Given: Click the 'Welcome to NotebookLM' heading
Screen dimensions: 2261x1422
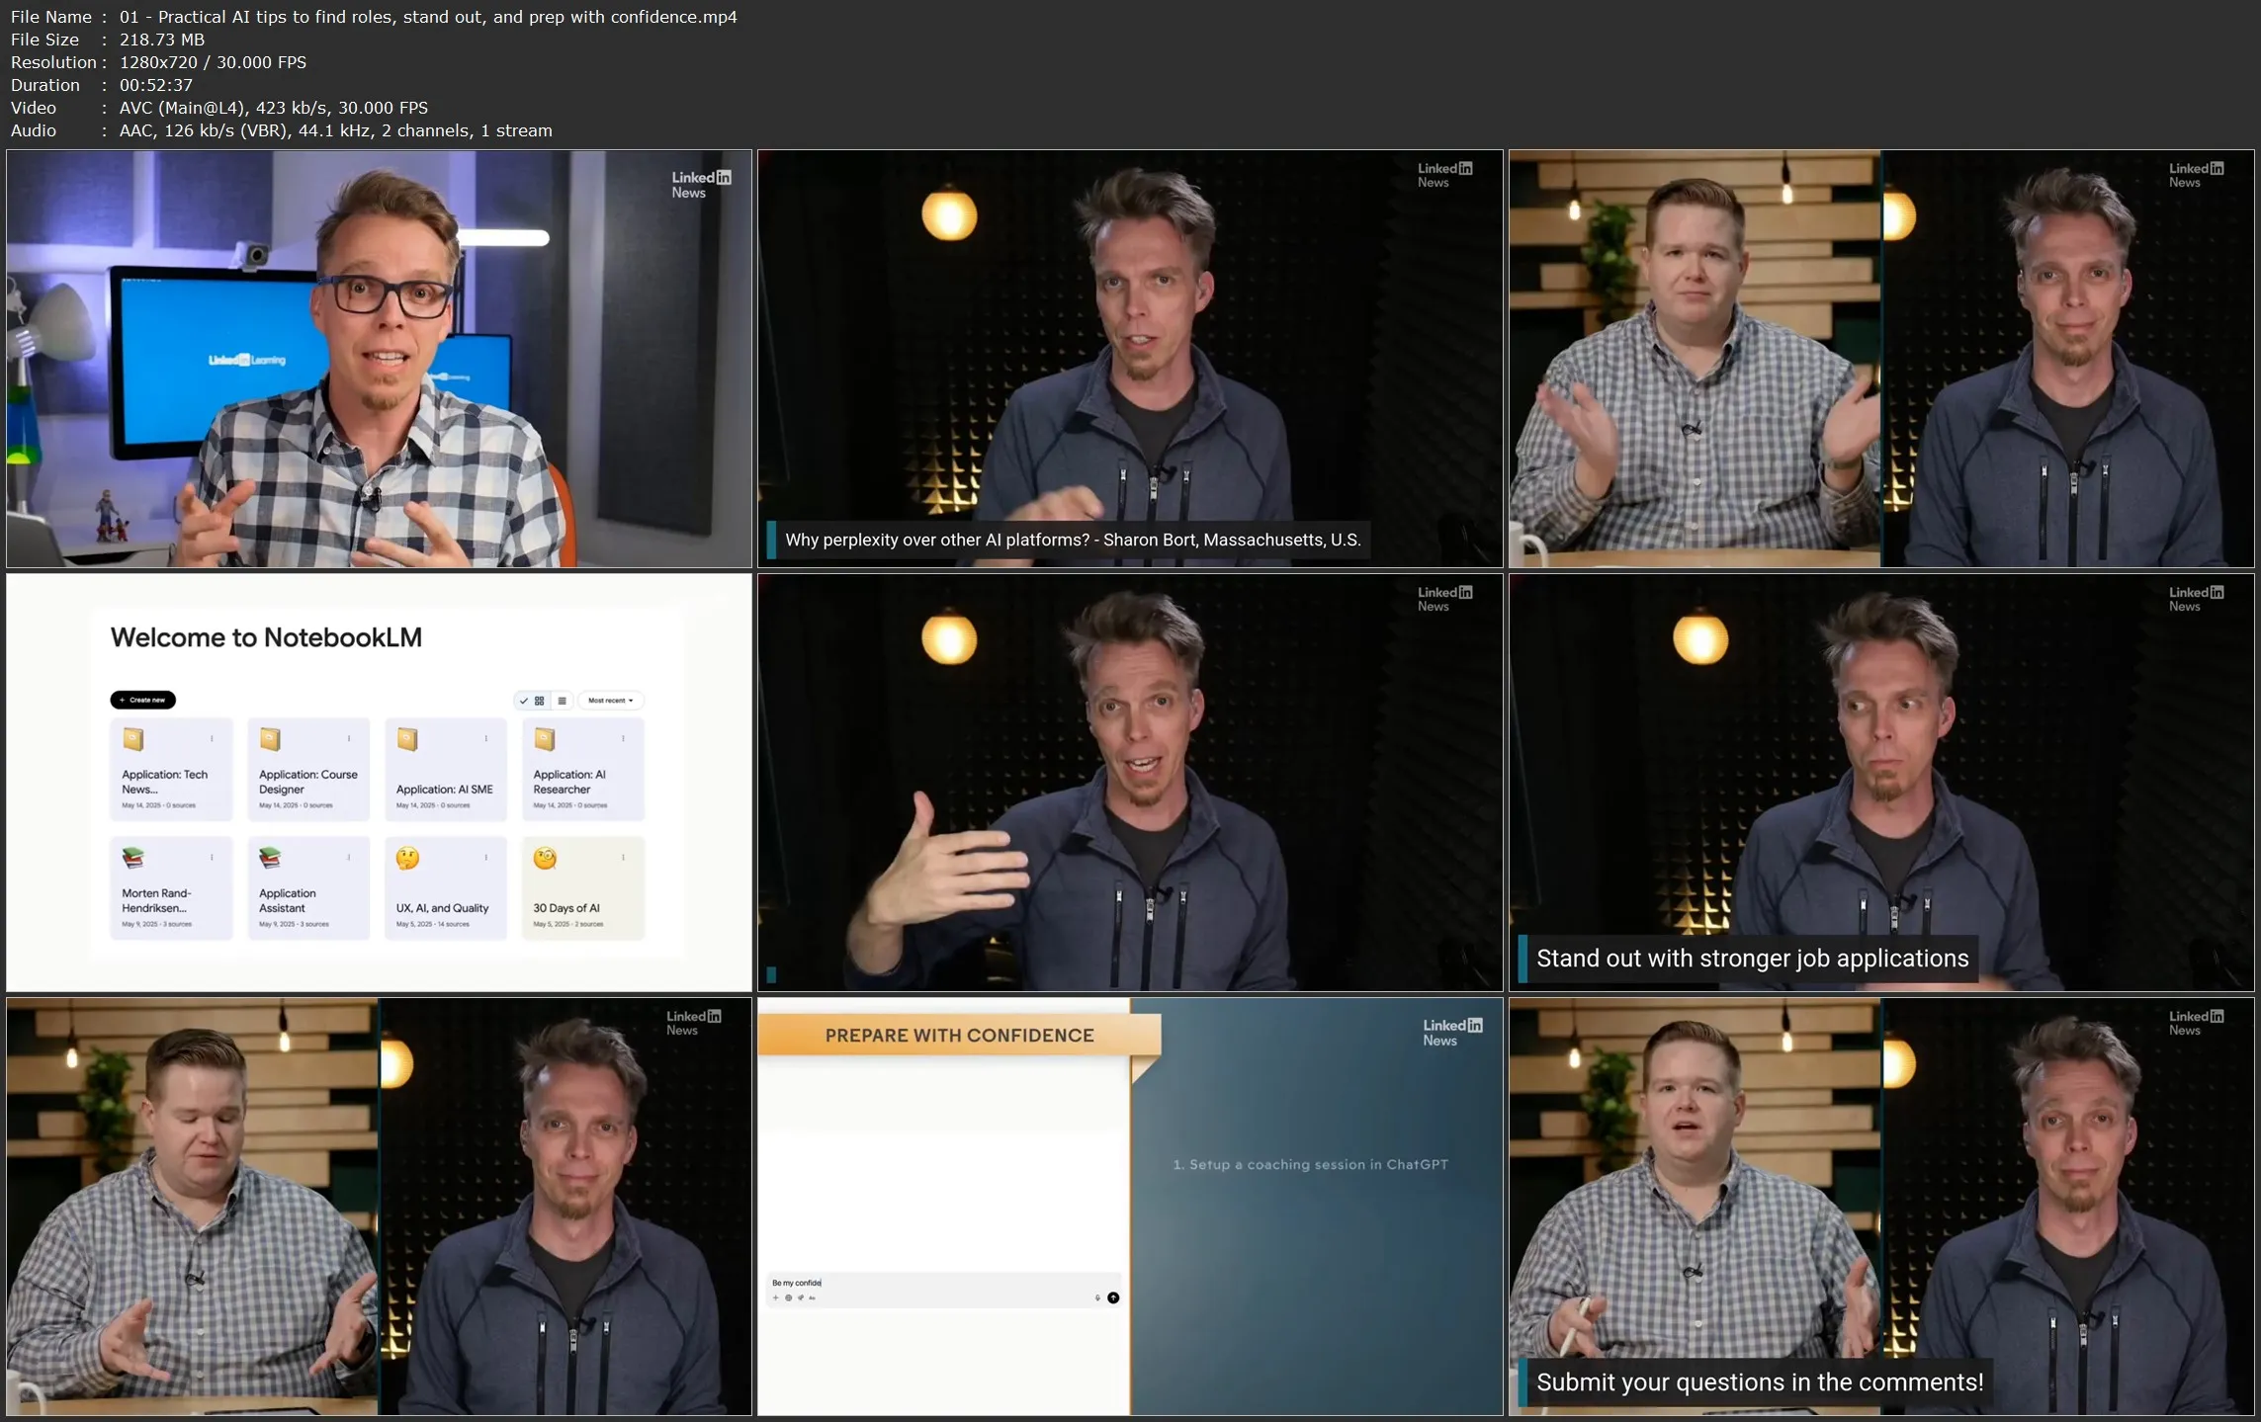Looking at the screenshot, I should 266,637.
